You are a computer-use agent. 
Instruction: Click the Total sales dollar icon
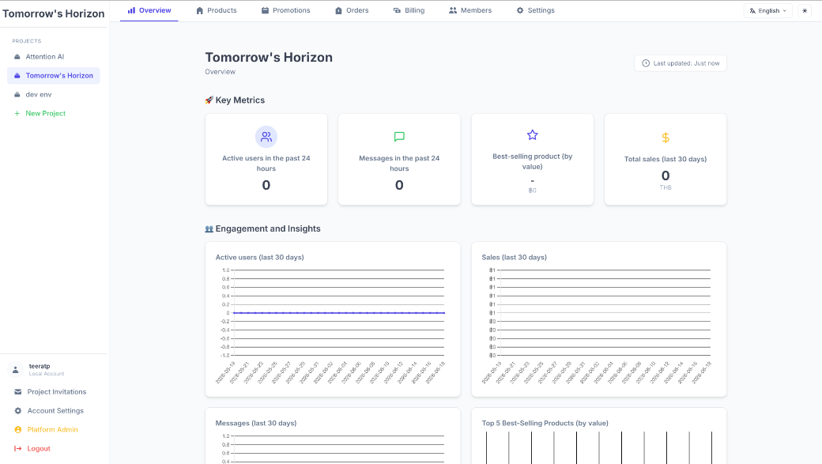[x=666, y=138]
